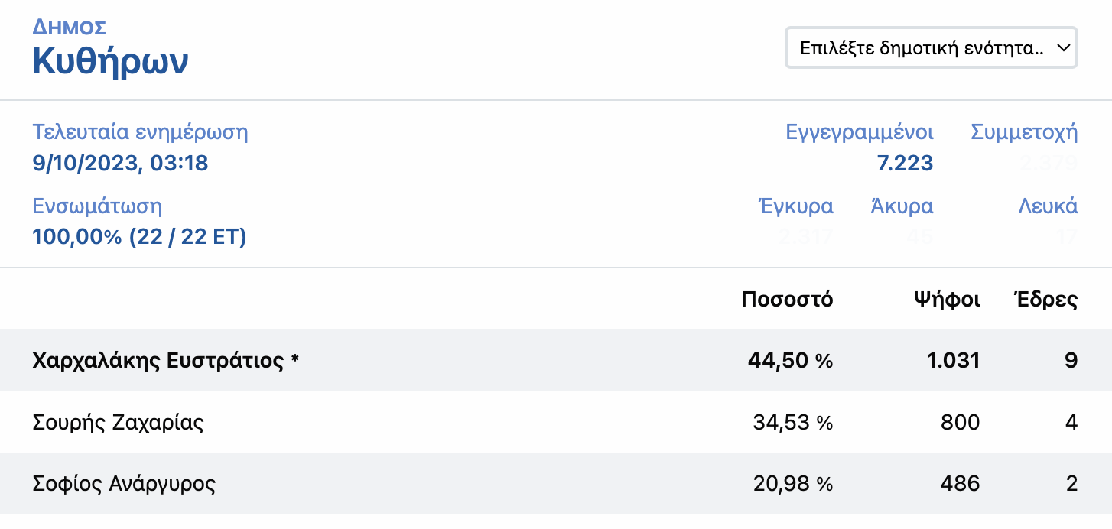Click the Ενσωμάτωση label
The image size is (1112, 529).
click(x=97, y=206)
